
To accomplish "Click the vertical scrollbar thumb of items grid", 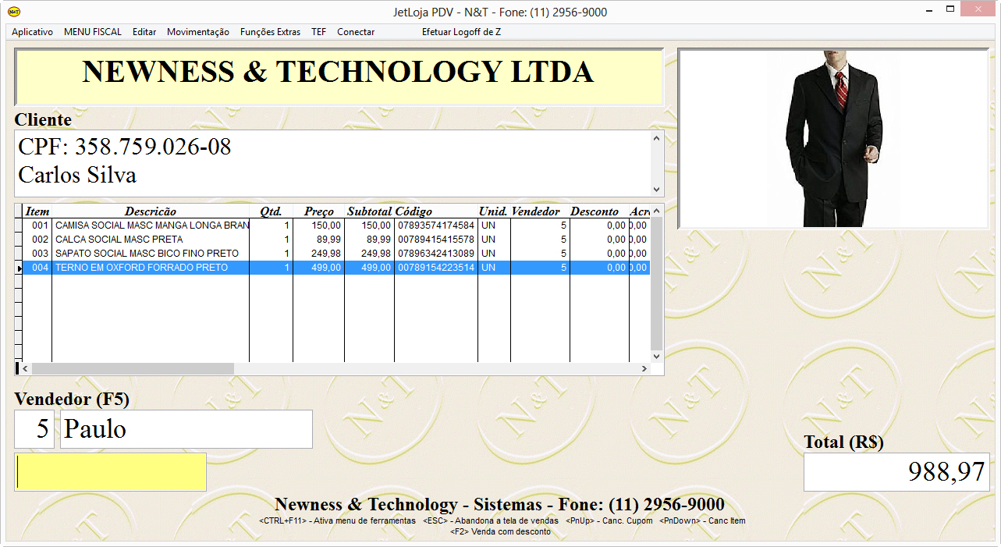I will 656,283.
